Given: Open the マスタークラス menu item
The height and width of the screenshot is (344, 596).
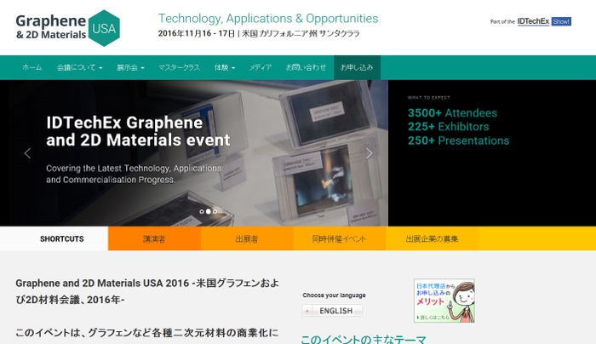Looking at the screenshot, I should 179,67.
